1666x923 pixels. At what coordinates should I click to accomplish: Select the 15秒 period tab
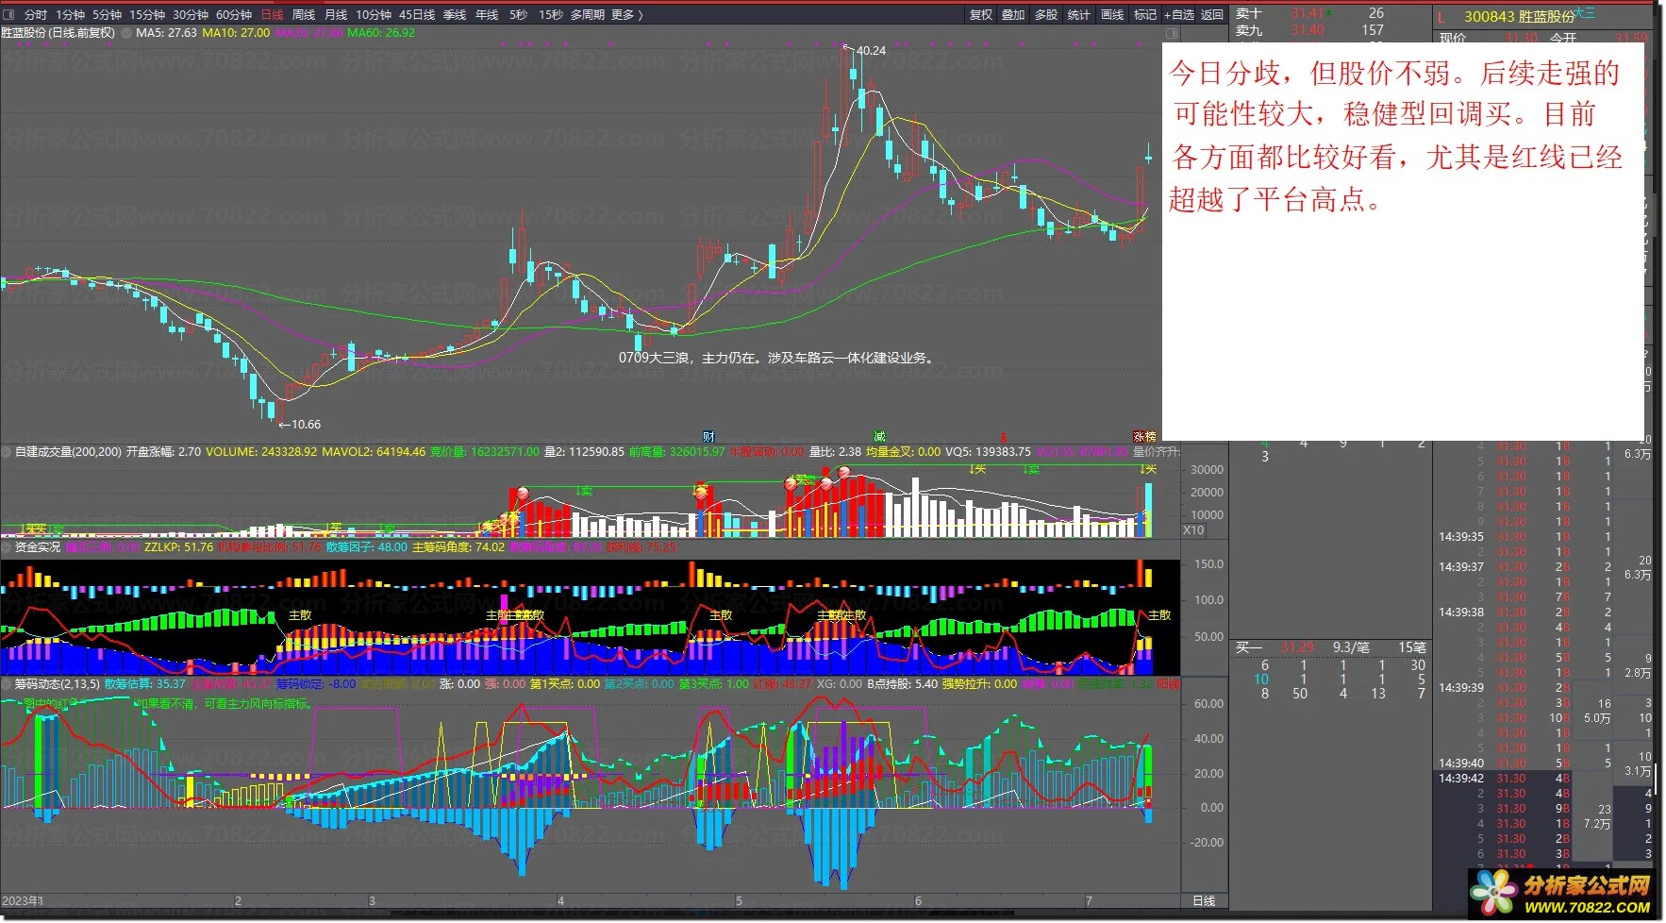point(551,15)
